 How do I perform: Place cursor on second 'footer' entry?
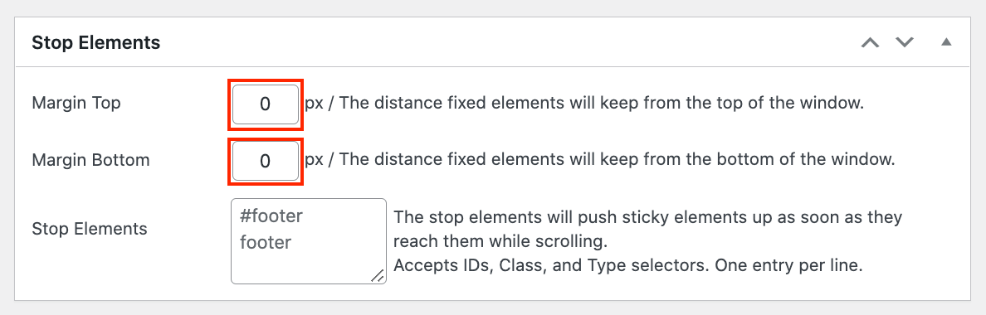[x=266, y=242]
